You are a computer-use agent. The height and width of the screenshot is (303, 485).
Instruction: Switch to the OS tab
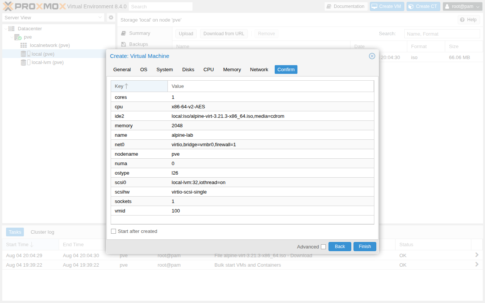pyautogui.click(x=144, y=70)
